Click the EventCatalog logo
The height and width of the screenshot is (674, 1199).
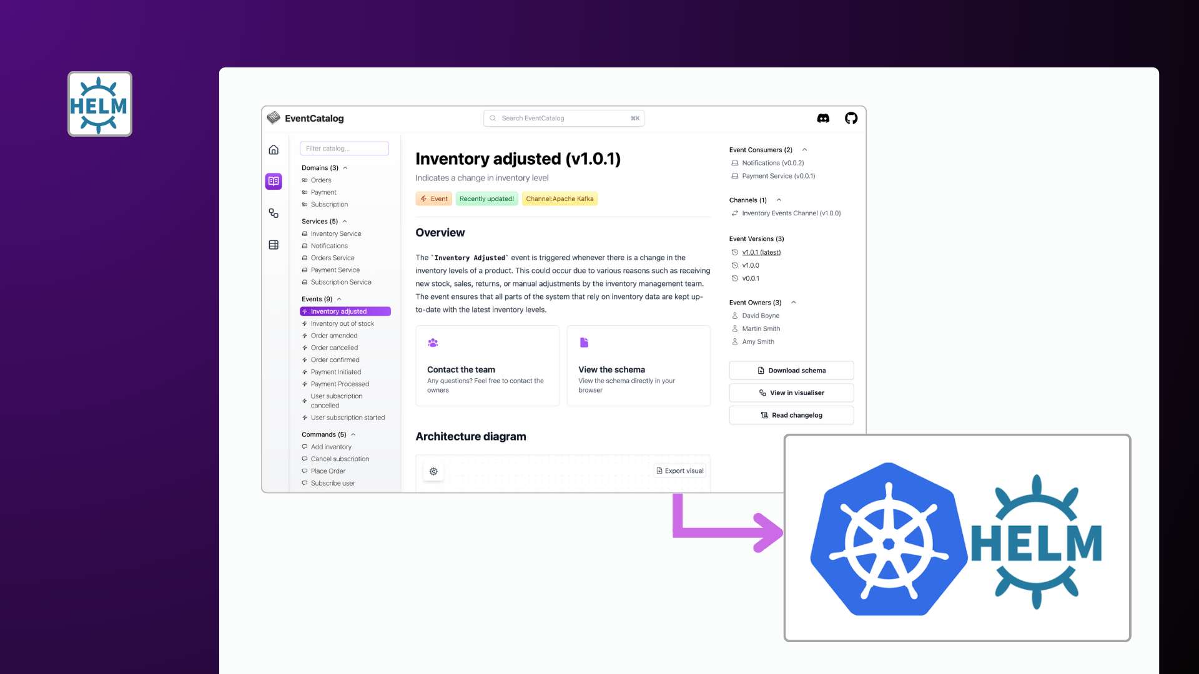[274, 118]
